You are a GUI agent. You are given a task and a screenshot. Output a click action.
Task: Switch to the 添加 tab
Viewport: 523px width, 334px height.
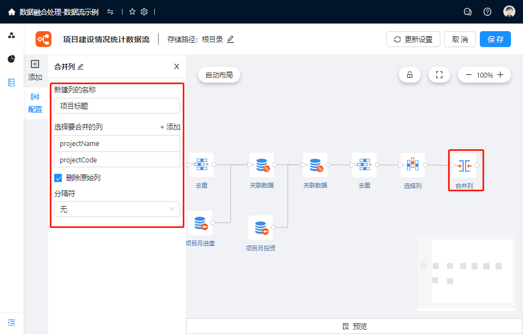pos(35,70)
